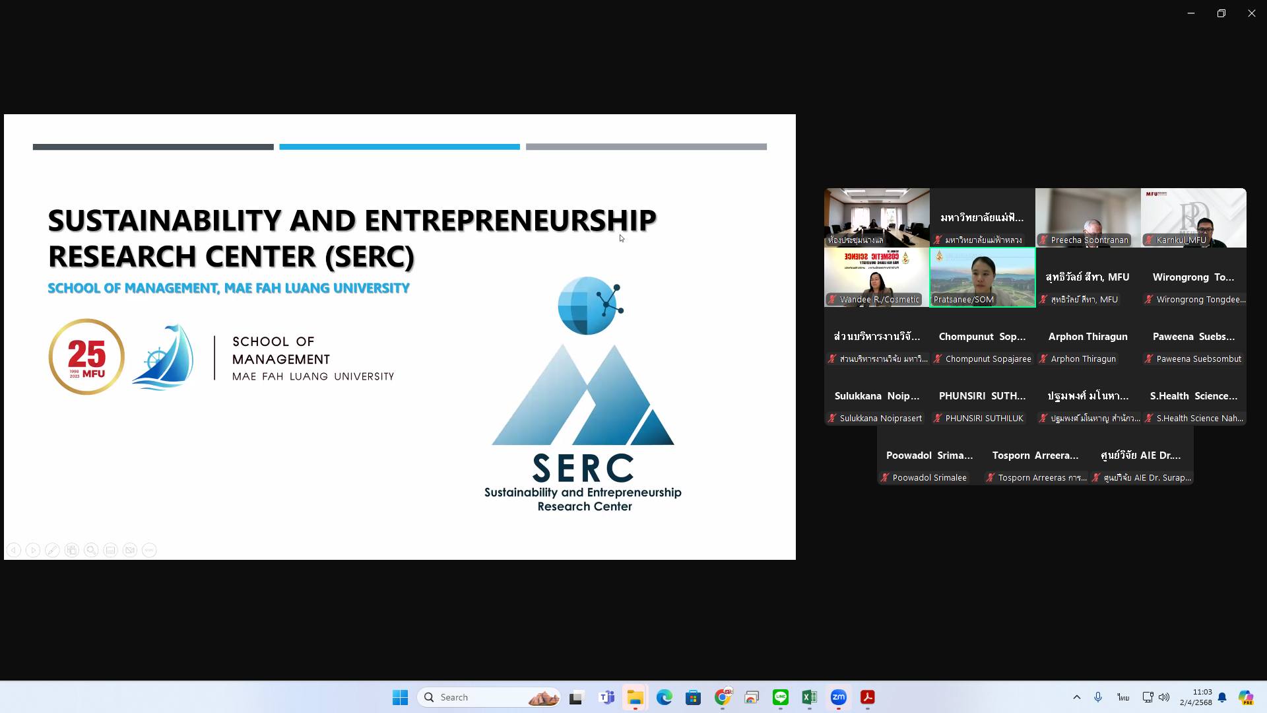Expand hidden system tray icons chevron
1267x713 pixels.
(1077, 697)
